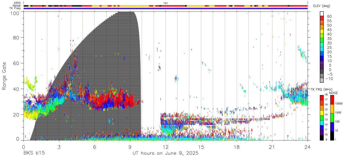Click the 9 tick on UT hours axis
346x159 pixels.
coord(130,147)
